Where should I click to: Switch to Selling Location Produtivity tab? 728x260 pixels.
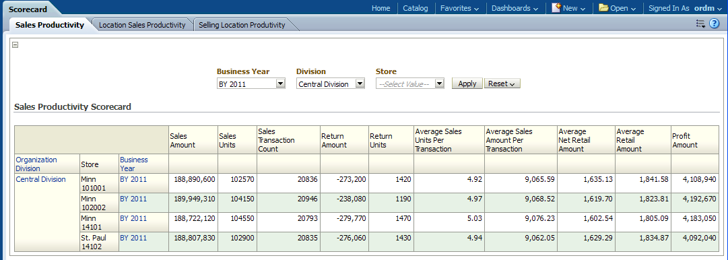(242, 25)
